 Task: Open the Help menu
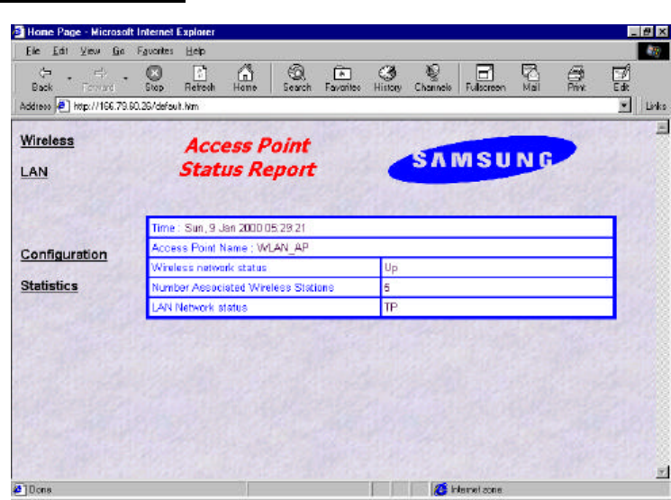click(x=195, y=51)
